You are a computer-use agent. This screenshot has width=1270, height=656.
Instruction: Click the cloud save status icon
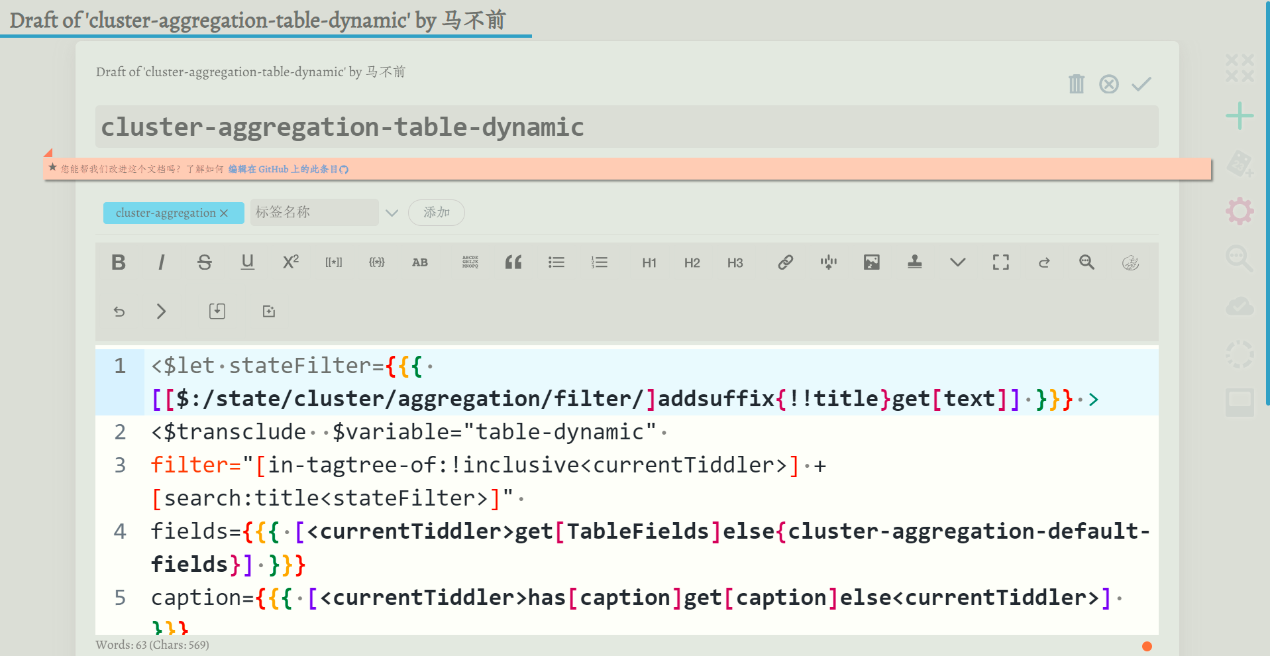[1240, 306]
